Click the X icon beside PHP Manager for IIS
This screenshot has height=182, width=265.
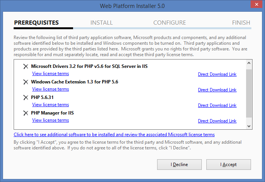coord(26,113)
